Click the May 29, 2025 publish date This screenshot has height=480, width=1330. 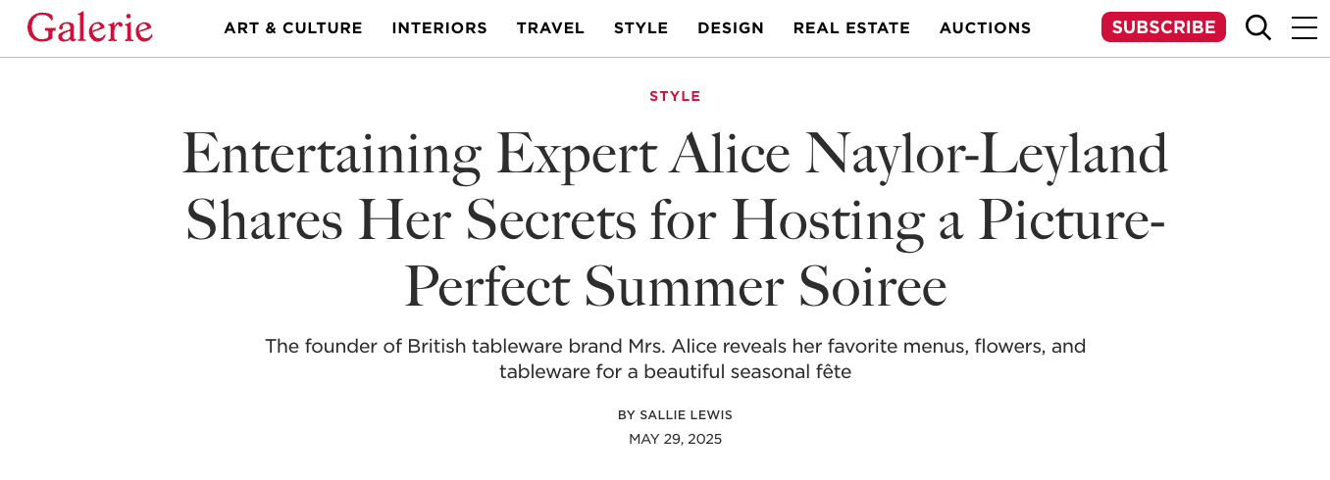pos(675,439)
